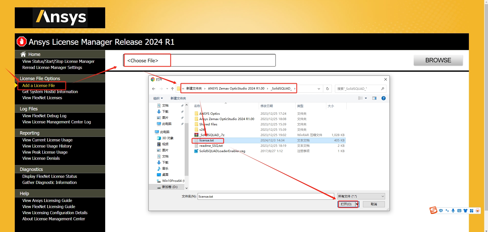Toggle punctuation mode on the Sogou bar
488x232 pixels.
pos(447,210)
